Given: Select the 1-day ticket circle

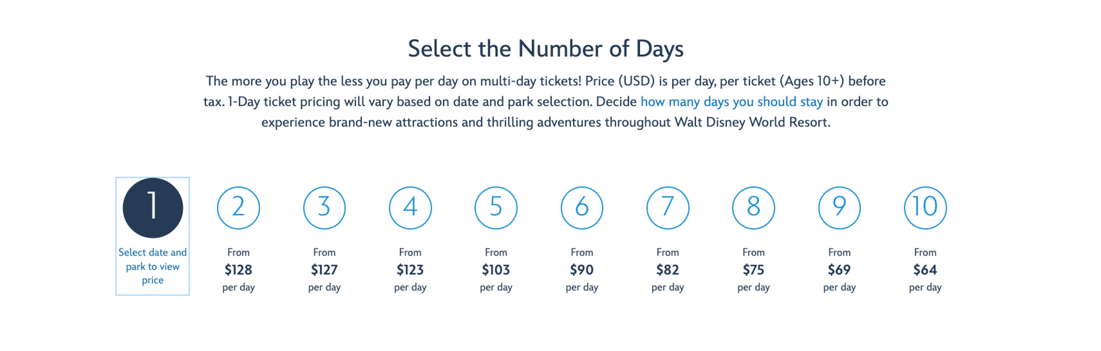Looking at the screenshot, I should (153, 208).
